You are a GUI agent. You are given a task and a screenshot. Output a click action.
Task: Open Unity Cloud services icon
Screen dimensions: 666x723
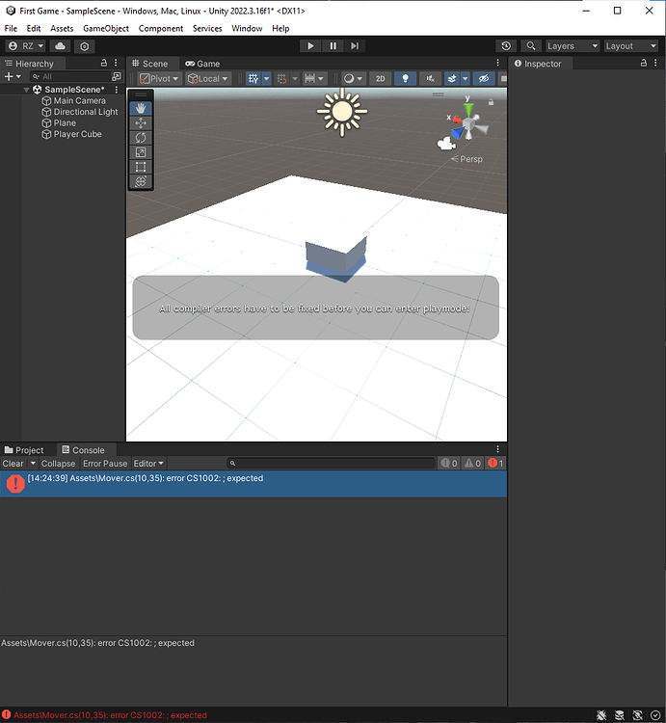[60, 46]
